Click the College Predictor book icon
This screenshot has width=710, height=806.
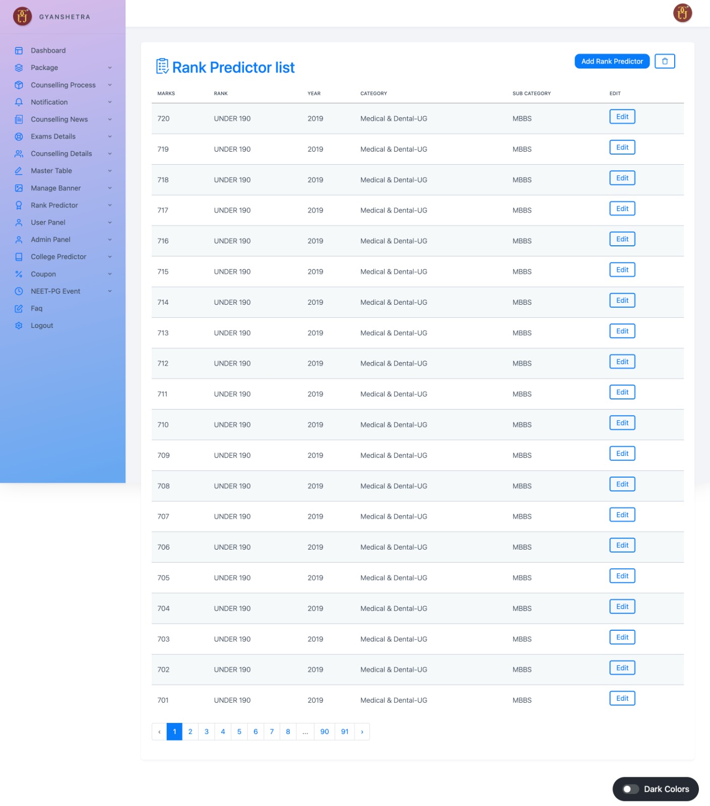tap(19, 256)
